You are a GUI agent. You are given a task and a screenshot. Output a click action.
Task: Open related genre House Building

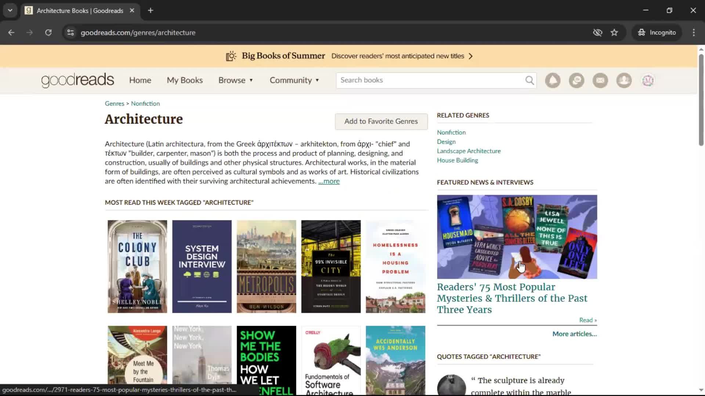click(458, 160)
